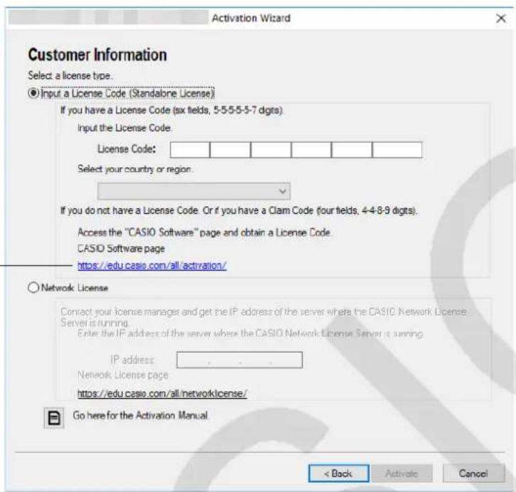
Task: Close the Activation Wizard window
Action: click(x=501, y=18)
